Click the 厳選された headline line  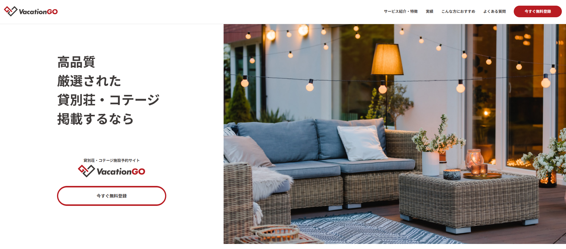click(x=89, y=81)
